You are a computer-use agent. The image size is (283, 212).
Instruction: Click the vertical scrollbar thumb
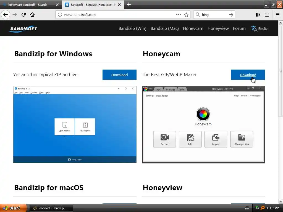281,71
